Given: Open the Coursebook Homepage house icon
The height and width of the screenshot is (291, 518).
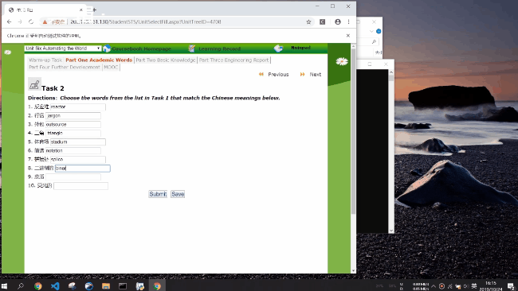Looking at the screenshot, I should click(106, 48).
